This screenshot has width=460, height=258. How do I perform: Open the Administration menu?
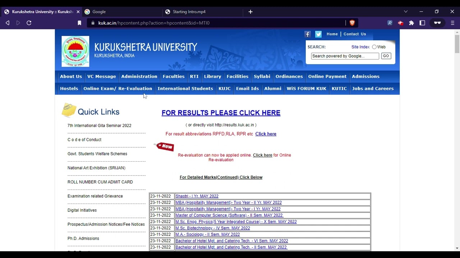point(139,76)
